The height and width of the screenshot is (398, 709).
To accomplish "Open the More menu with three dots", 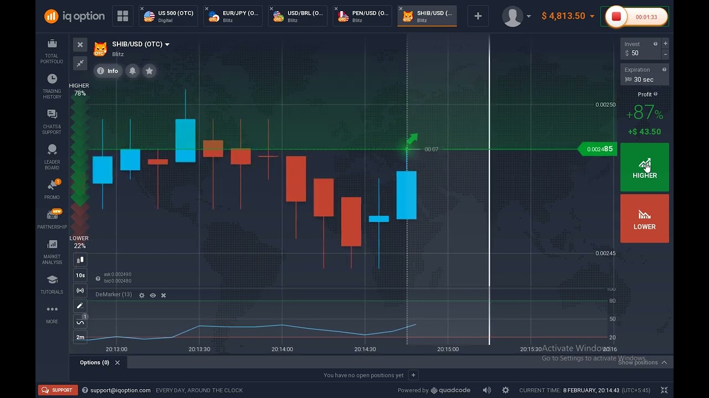I will (x=52, y=314).
